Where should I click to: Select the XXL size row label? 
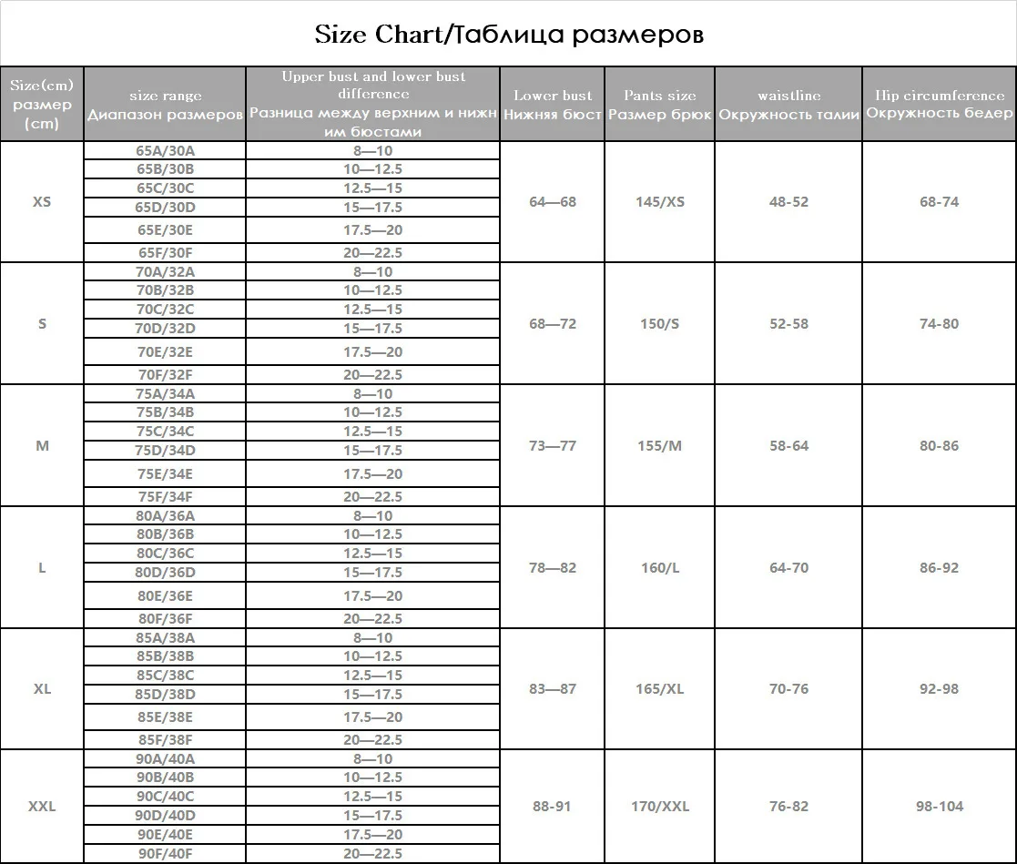pyautogui.click(x=42, y=807)
